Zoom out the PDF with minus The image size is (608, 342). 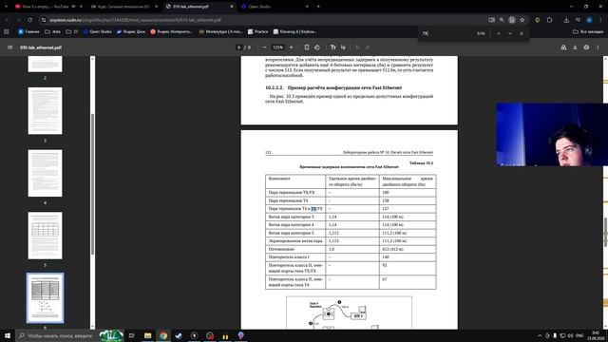[264, 47]
